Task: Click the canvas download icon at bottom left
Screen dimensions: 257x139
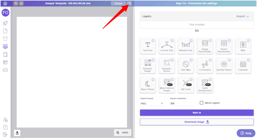Action: click(17, 133)
